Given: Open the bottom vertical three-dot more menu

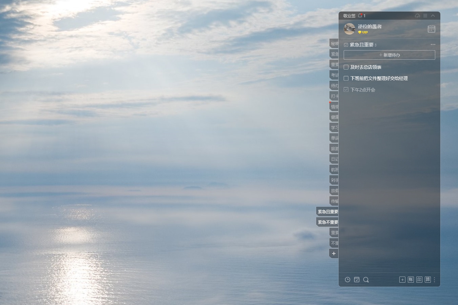Looking at the screenshot, I should click(x=435, y=280).
